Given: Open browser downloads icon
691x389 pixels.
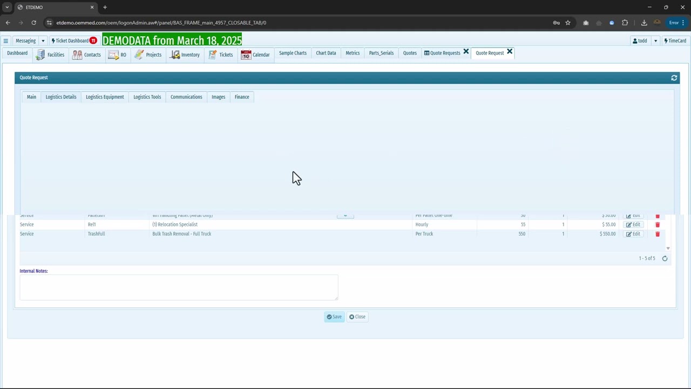Looking at the screenshot, I should (x=644, y=23).
